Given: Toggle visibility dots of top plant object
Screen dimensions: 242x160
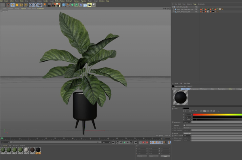Looking at the screenshot, I should [198, 7].
